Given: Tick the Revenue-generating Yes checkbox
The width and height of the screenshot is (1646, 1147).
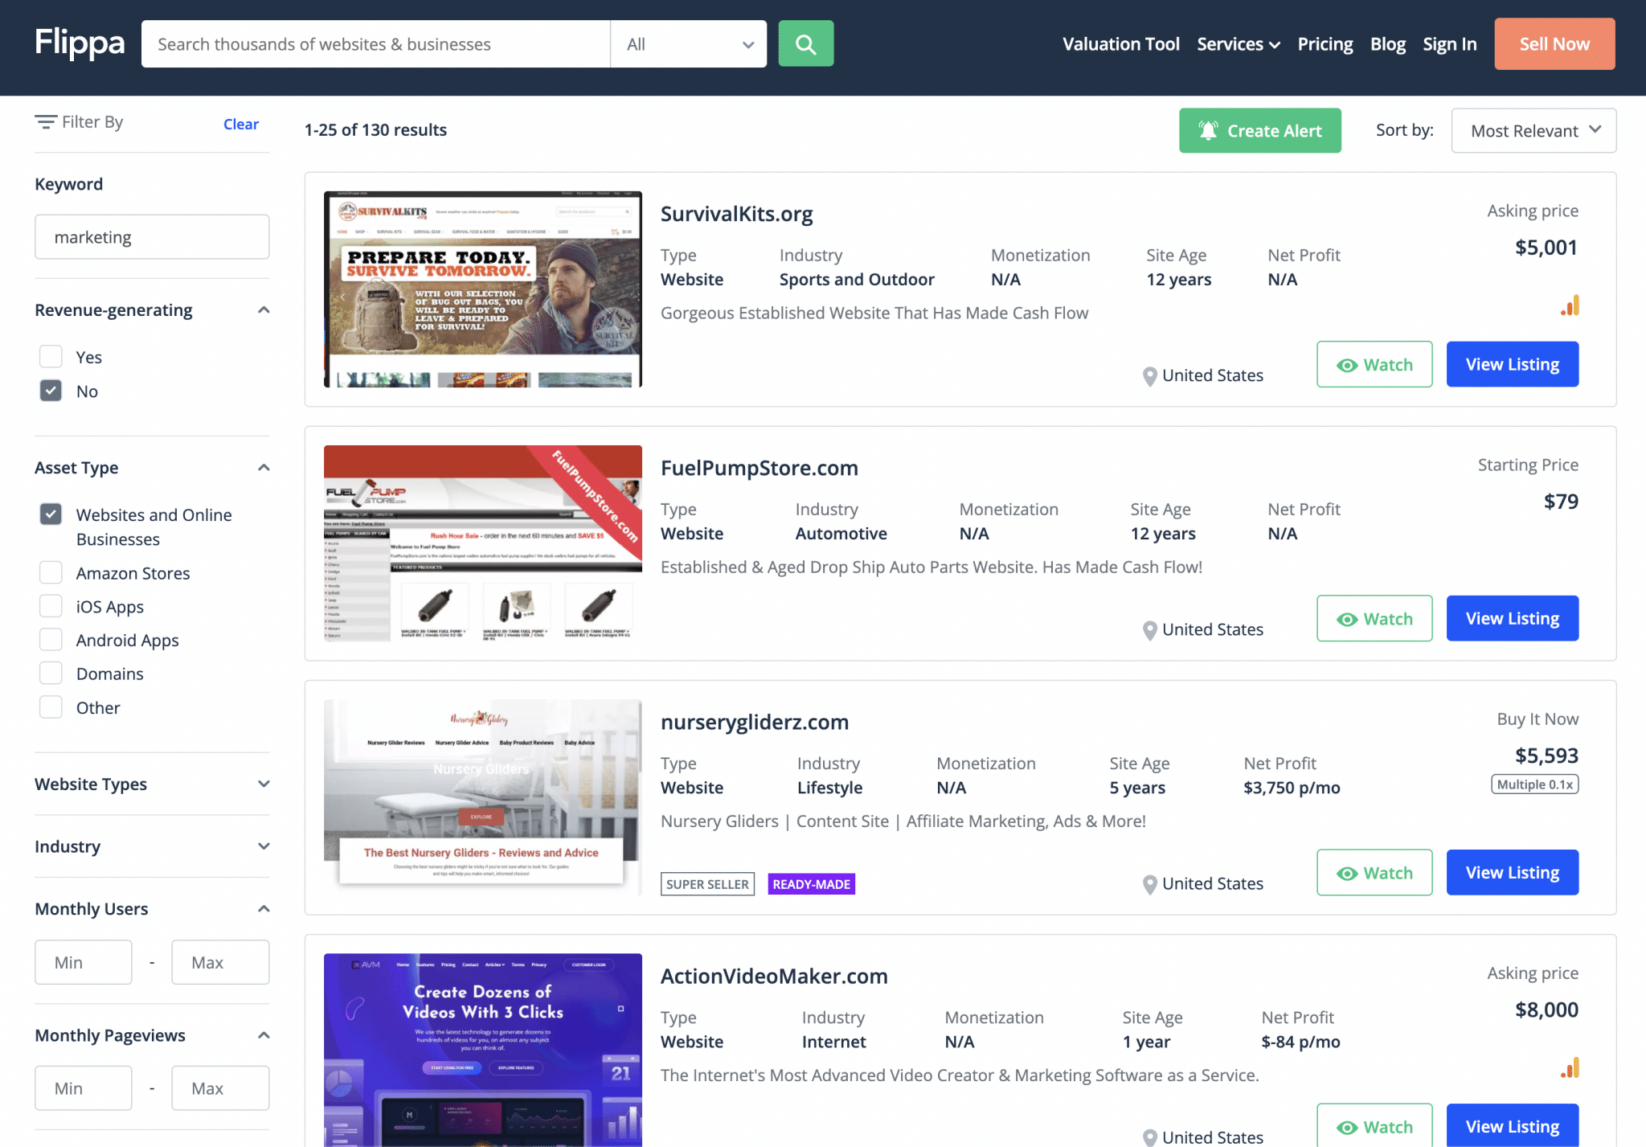Looking at the screenshot, I should point(51,357).
